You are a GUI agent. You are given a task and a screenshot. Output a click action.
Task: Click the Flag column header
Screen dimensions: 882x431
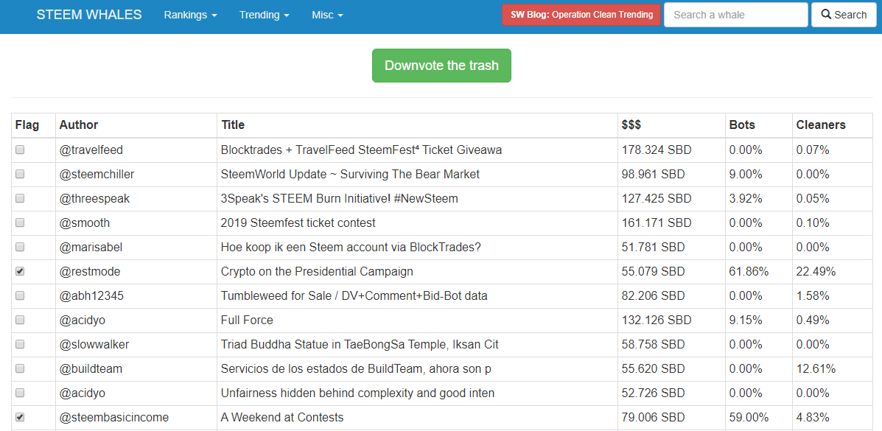[27, 125]
